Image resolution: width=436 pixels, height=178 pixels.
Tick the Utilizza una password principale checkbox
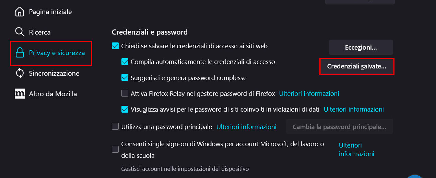click(x=115, y=127)
